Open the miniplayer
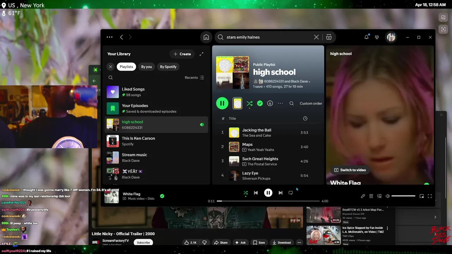Screen dimensions: 452x254 [x=422, y=196]
